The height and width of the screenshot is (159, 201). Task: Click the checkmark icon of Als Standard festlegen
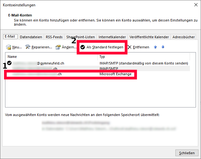click(x=82, y=47)
